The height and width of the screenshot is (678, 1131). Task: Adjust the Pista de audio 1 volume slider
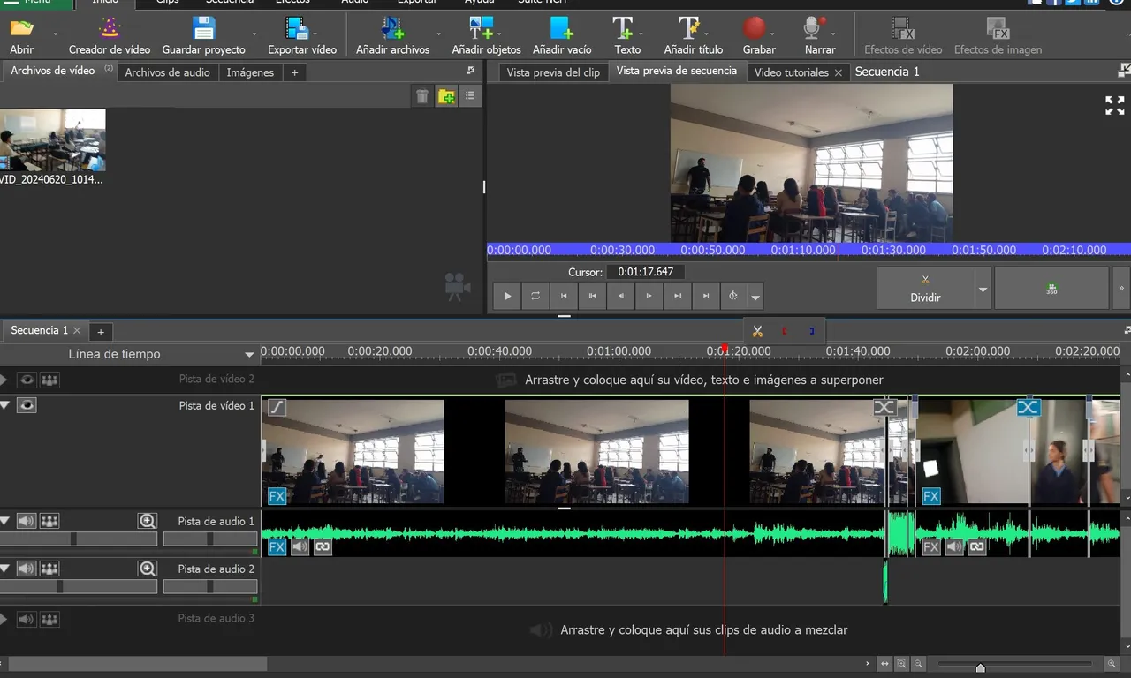tap(73, 539)
